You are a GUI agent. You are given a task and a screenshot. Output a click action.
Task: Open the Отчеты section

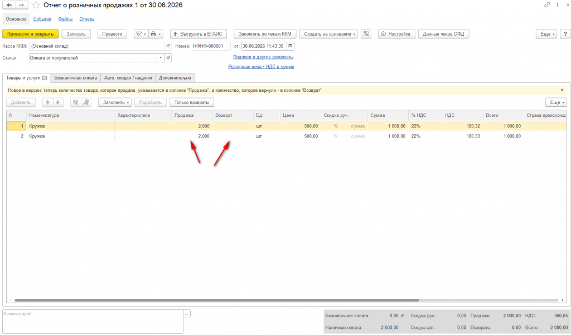pos(86,19)
